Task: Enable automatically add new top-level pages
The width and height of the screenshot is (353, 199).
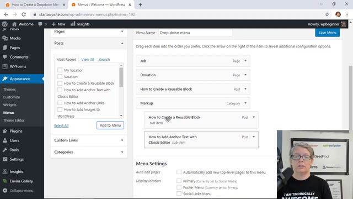Action: (179, 172)
